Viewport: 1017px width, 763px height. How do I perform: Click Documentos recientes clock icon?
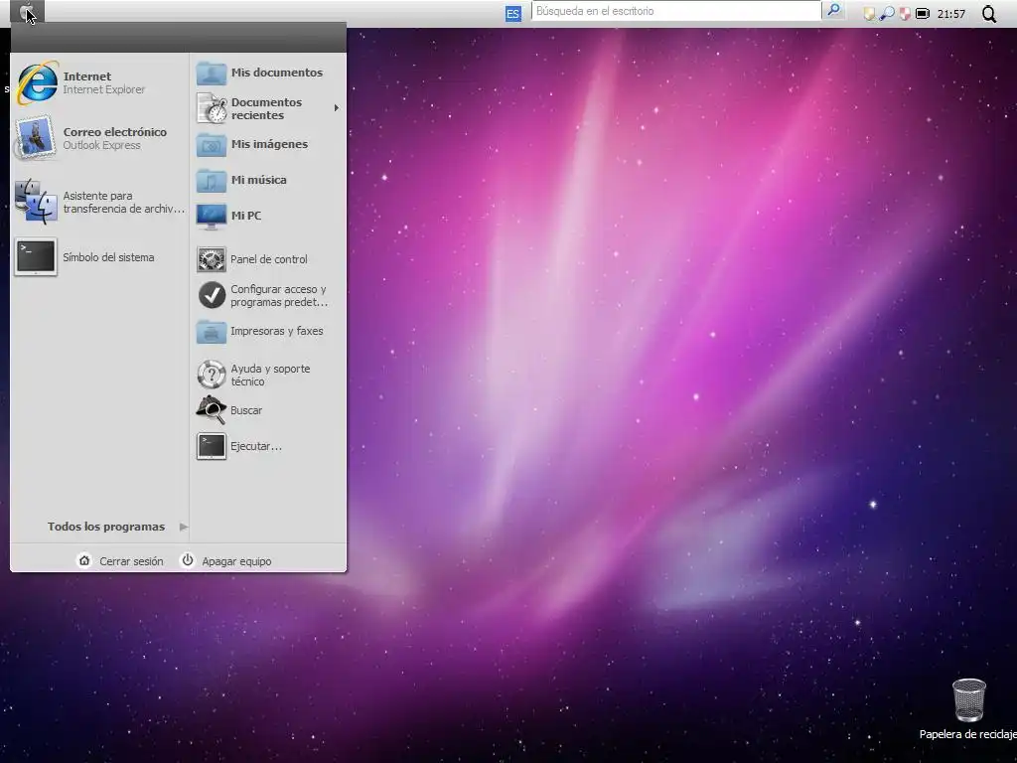(x=212, y=107)
